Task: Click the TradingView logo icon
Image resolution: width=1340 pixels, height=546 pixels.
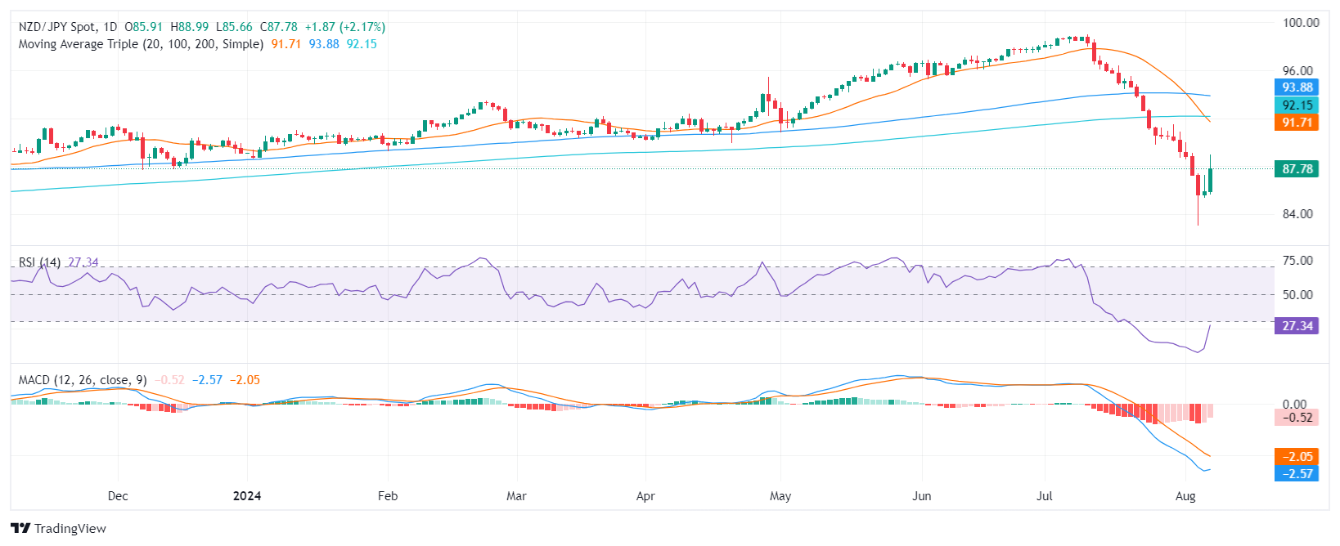Action: pos(20,528)
